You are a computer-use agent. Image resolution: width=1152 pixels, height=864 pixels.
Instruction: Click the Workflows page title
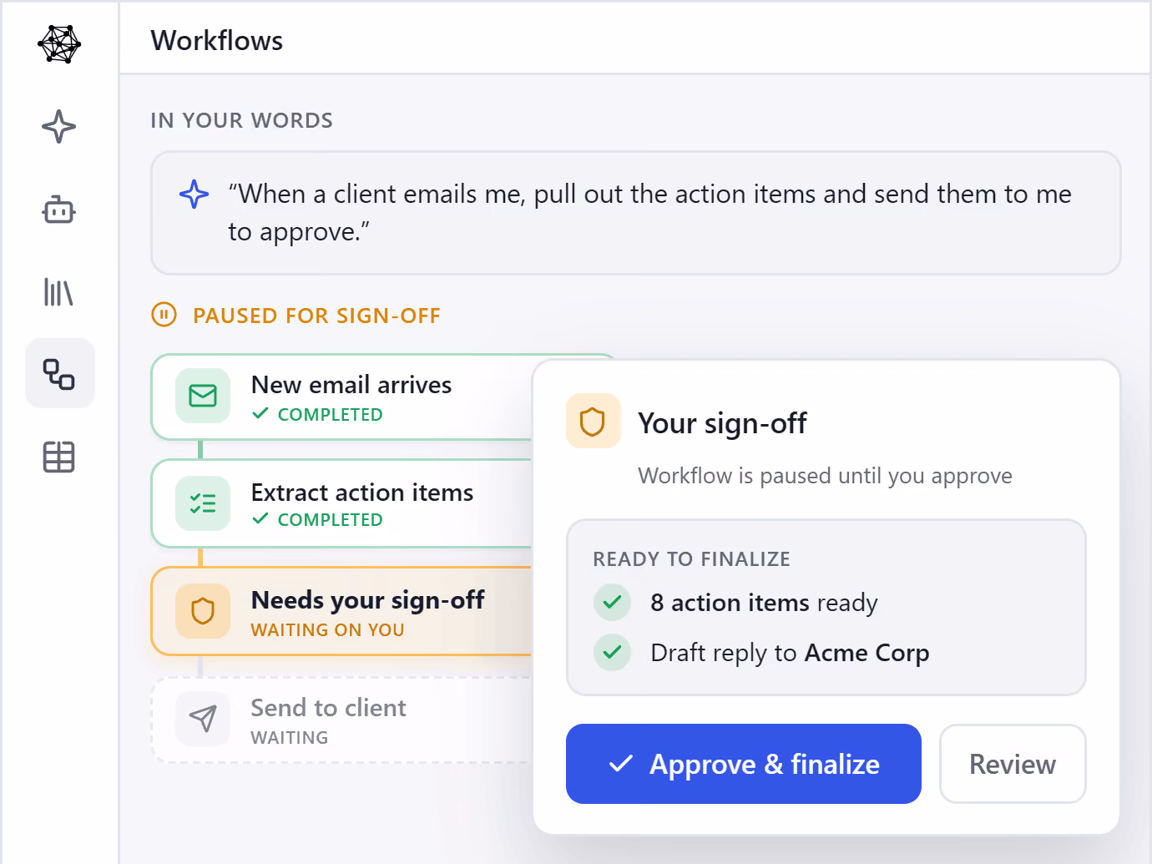(x=217, y=41)
